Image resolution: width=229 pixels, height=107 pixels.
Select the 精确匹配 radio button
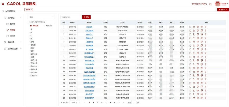coord(31,26)
